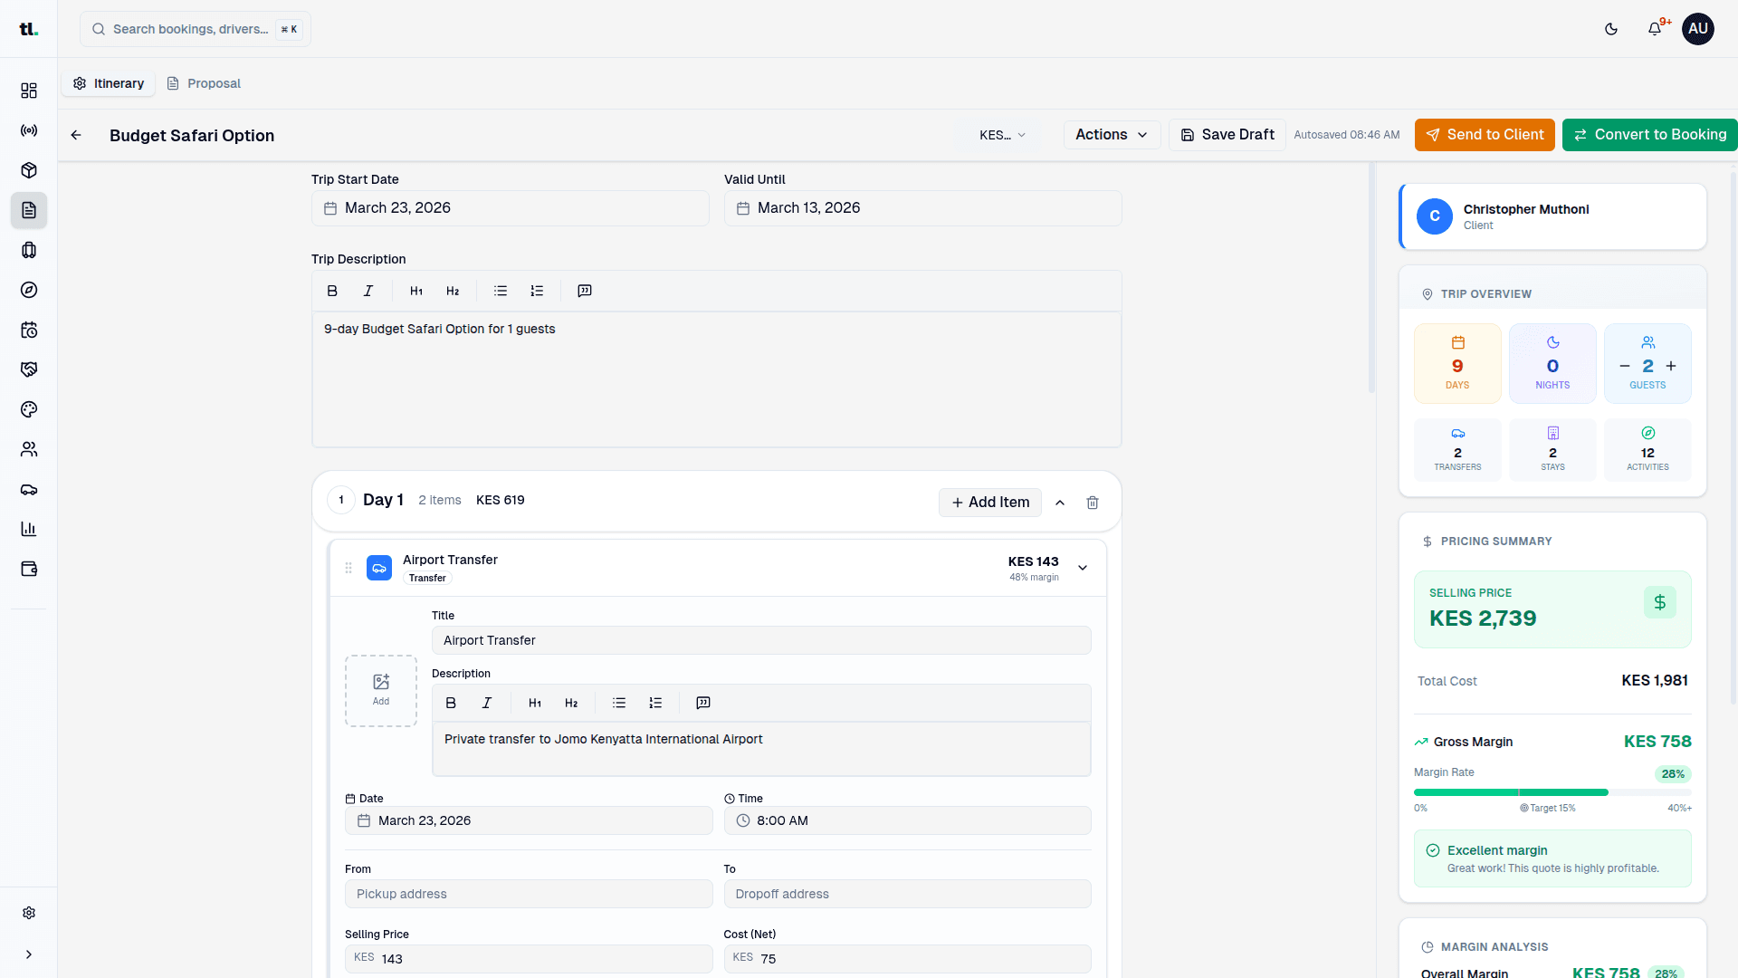This screenshot has width=1738, height=978.
Task: Open the dashboard panel in the sidebar
Action: (28, 91)
